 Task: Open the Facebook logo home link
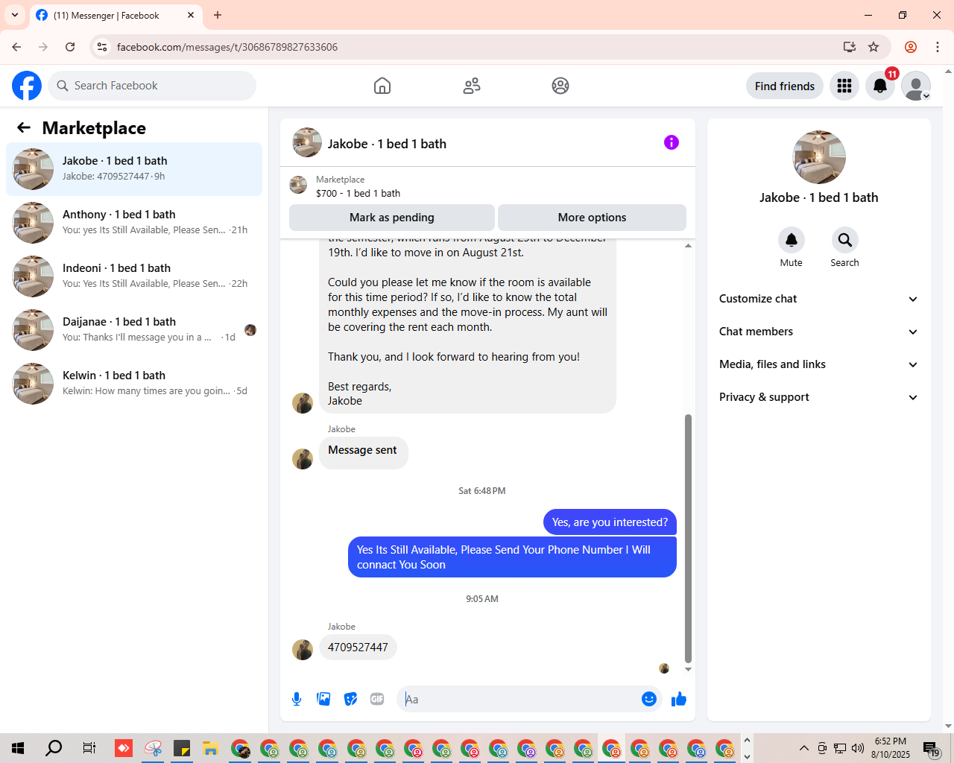(x=27, y=86)
